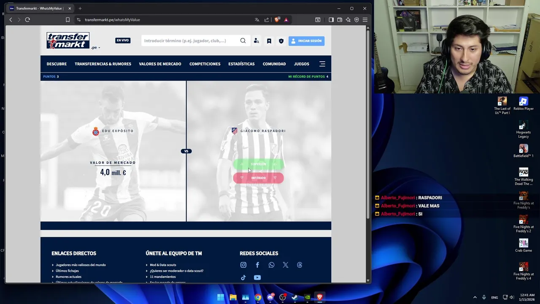
Task: Open Crab Game desktop shortcut
Action: [524, 246]
